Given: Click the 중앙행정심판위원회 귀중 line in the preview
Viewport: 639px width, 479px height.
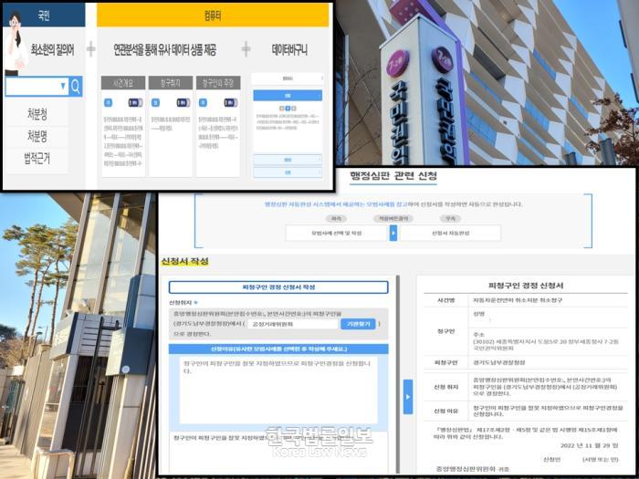Looking at the screenshot, I should coord(473,469).
